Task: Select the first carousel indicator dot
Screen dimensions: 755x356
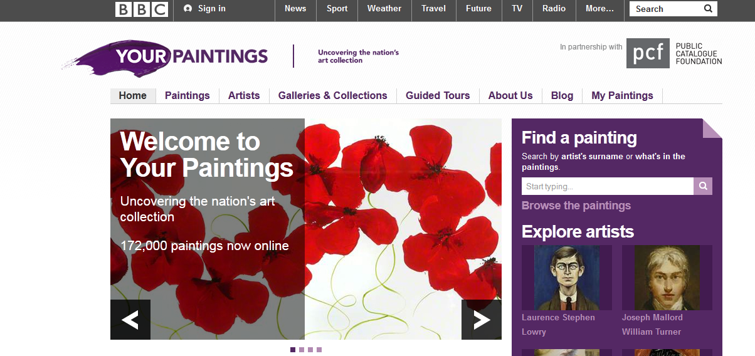Action: coord(293,350)
